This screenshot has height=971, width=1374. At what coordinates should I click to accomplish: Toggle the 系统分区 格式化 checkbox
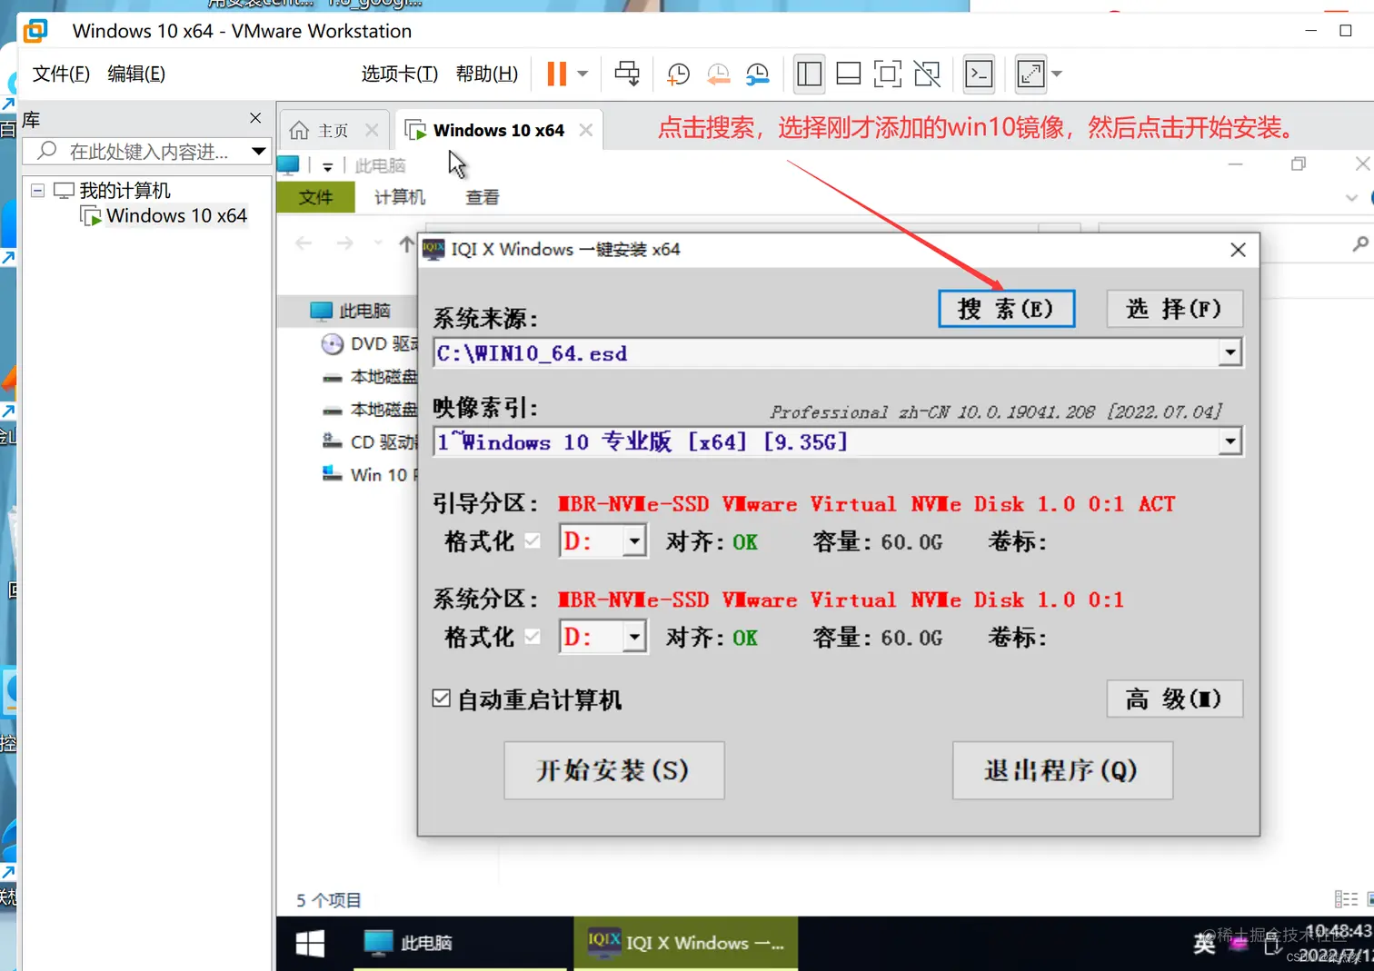point(533,636)
